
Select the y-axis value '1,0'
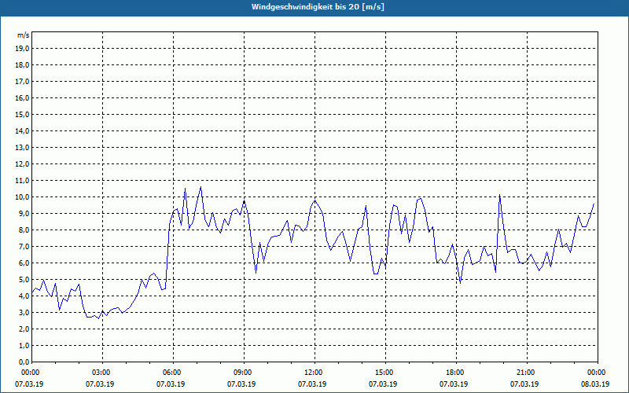pos(24,345)
